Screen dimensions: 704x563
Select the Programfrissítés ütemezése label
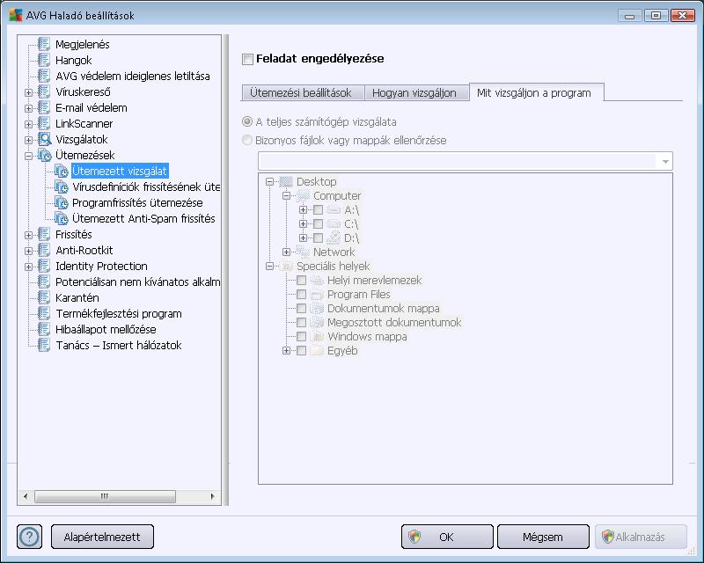pos(137,203)
